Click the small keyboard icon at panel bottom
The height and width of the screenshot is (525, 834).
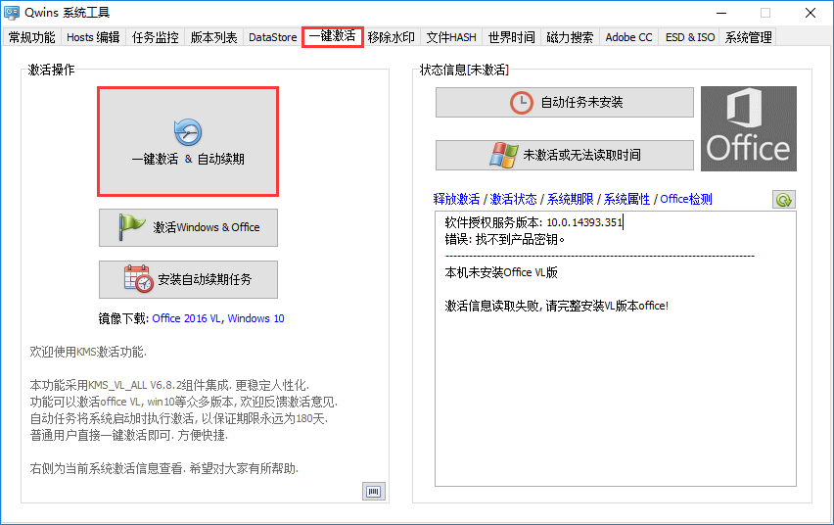[373, 491]
